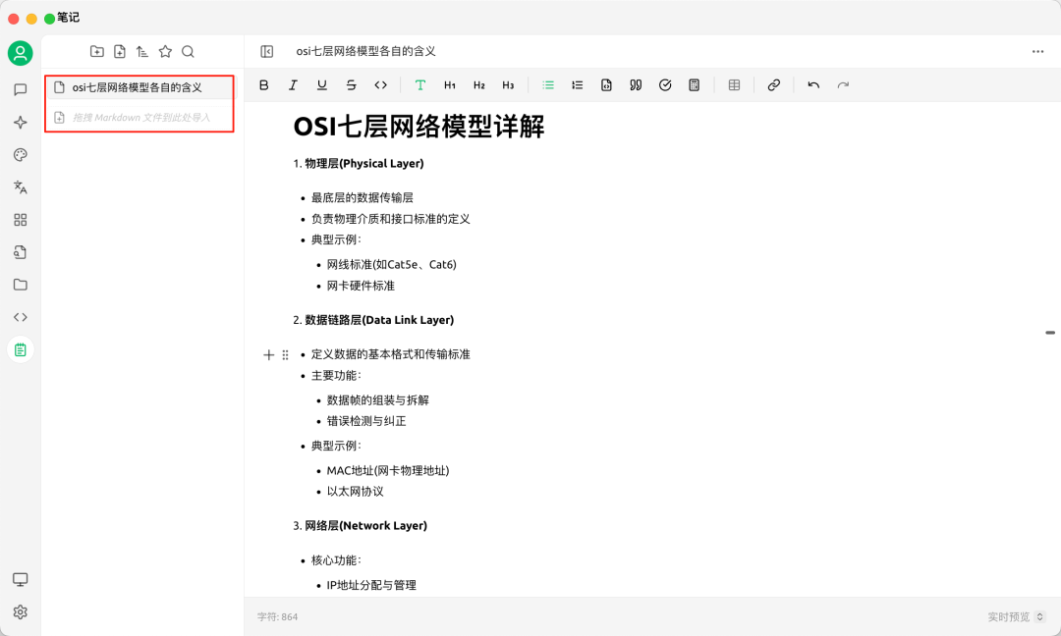
Task: Apply H2 heading style
Action: point(479,85)
